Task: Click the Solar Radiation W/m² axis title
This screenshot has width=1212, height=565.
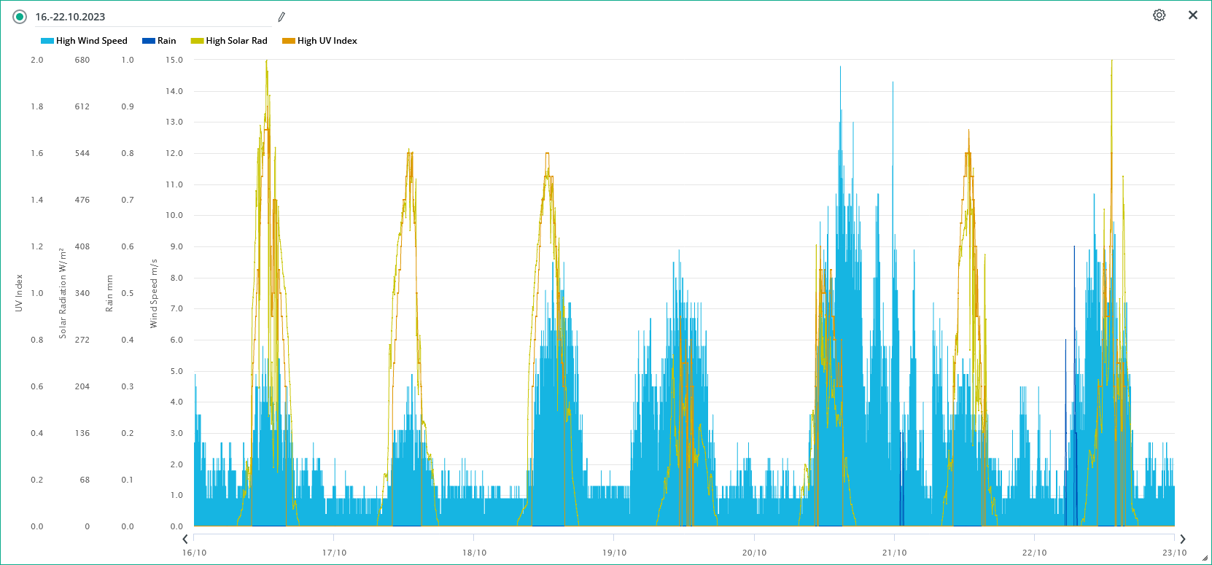Action: pyautogui.click(x=63, y=293)
